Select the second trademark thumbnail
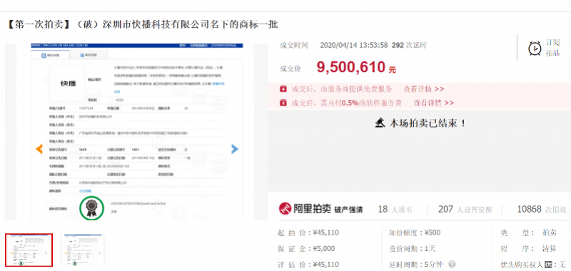The image size is (571, 271). coord(84,250)
